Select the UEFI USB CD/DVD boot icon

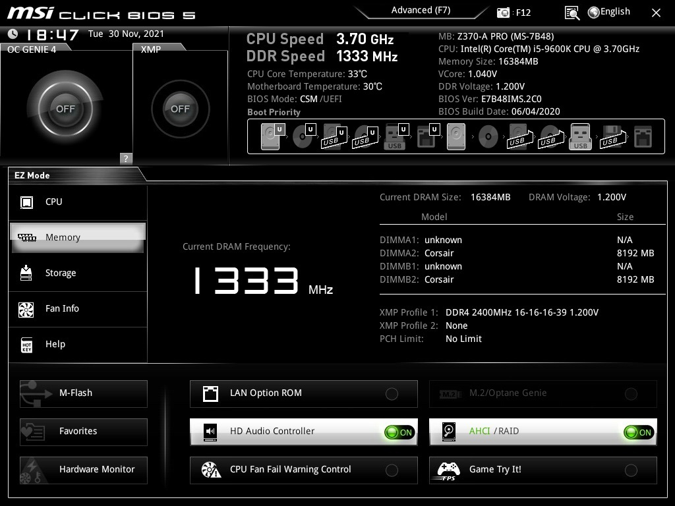(365, 136)
